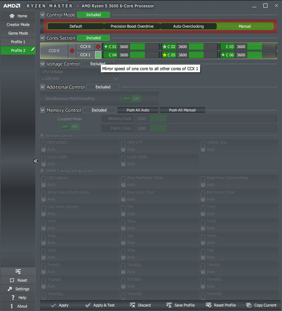Click the C 03 speed value 3600
Image resolution: width=282 pixels, height=311 pixels.
click(x=241, y=47)
